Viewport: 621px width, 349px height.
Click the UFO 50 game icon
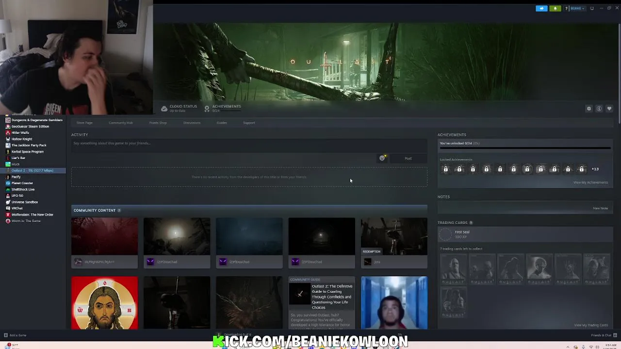click(8, 195)
